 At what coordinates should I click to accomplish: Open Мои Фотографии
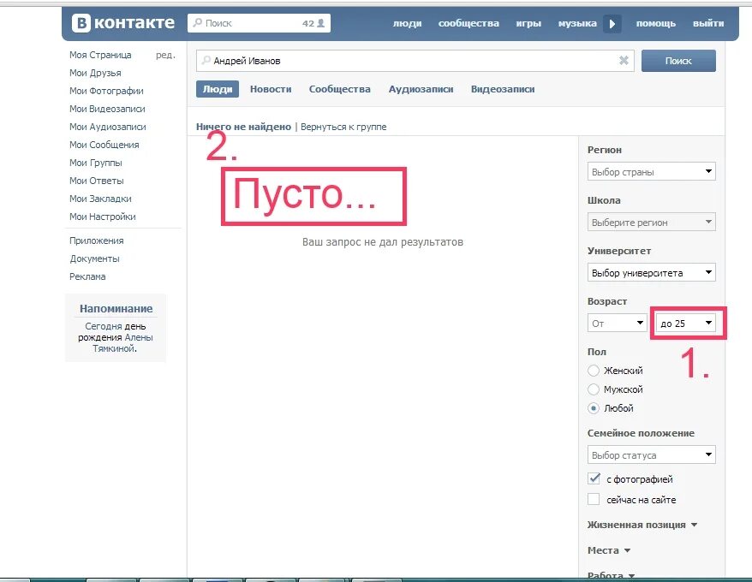[x=106, y=91]
